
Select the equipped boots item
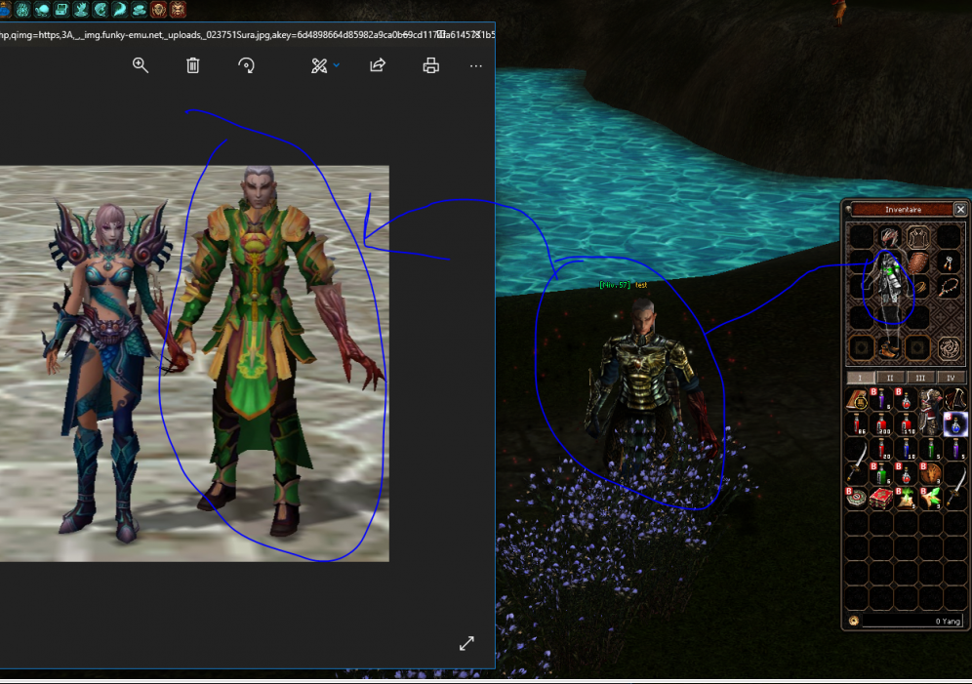(889, 348)
